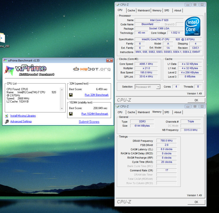Click the save icon under 32M speed test
This screenshot has height=213, width=219.
point(71,95)
